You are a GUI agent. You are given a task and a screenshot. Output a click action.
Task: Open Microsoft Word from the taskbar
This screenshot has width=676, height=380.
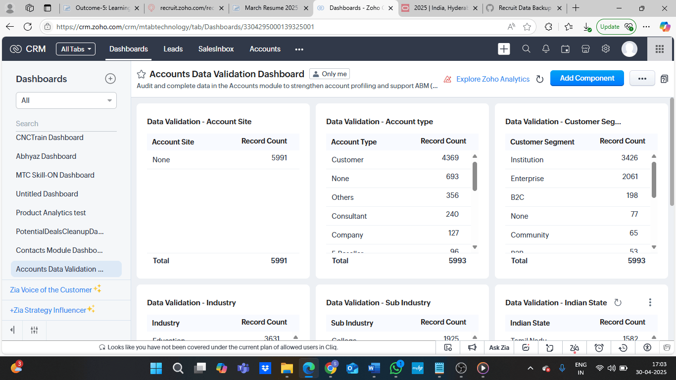point(374,368)
